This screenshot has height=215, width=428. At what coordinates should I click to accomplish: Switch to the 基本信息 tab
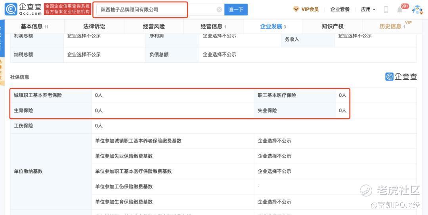[34, 27]
